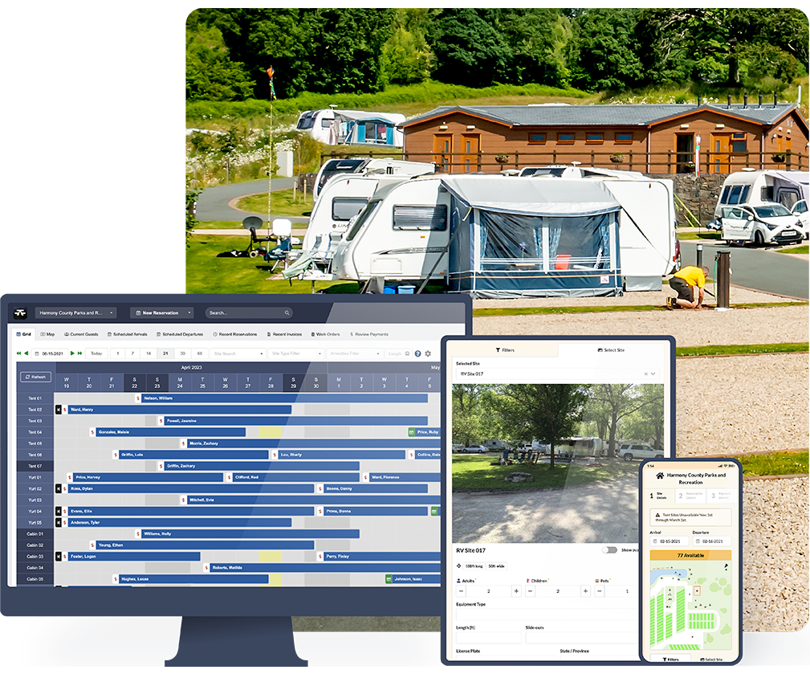Open the Recent Reservations tab
This screenshot has height=674, width=810.
click(235, 334)
